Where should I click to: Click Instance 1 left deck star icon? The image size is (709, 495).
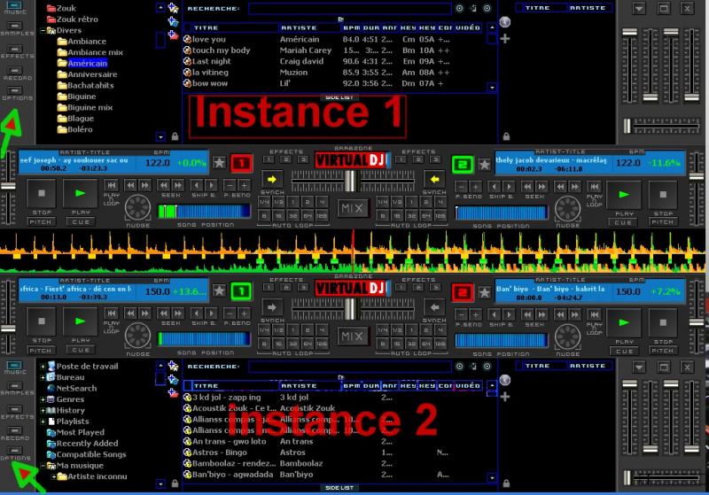[219, 163]
